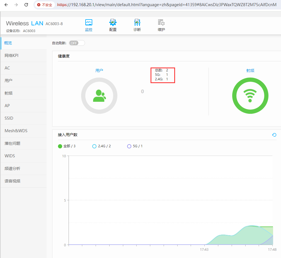Toggle the 2.4G / 2 chart series
Screen dimensions: 281x258
pos(101,146)
